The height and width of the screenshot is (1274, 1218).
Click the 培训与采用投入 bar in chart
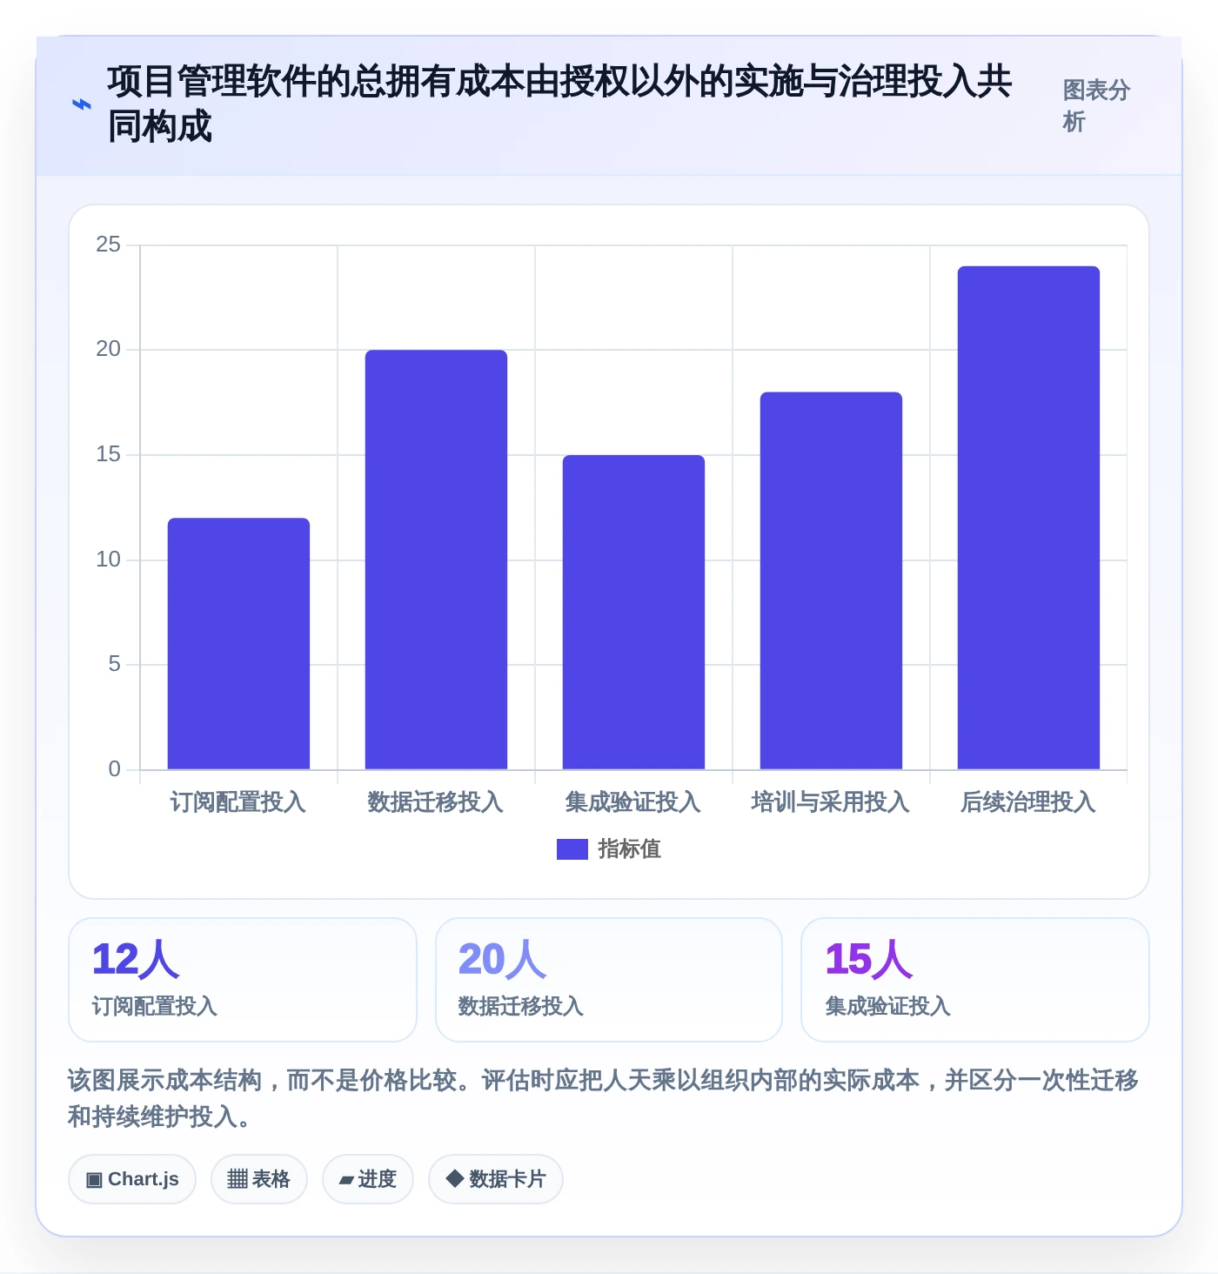tap(831, 580)
